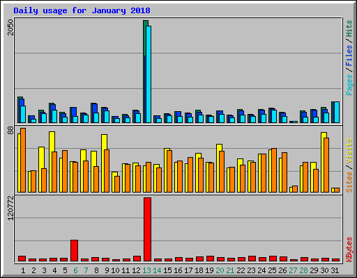Click day label '29' on the axis

(x=314, y=270)
